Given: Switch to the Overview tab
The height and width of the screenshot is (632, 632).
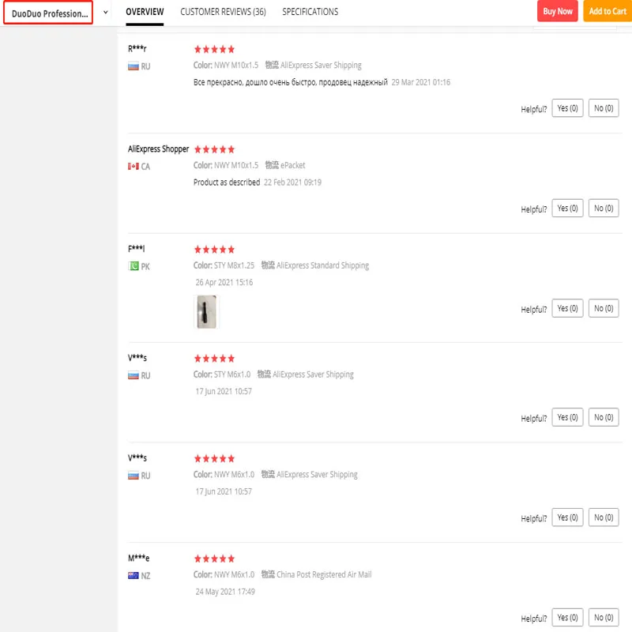Looking at the screenshot, I should pos(145,12).
